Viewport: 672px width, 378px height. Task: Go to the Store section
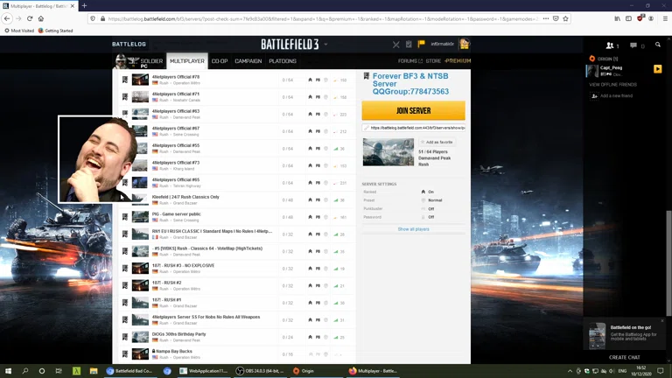tap(433, 61)
